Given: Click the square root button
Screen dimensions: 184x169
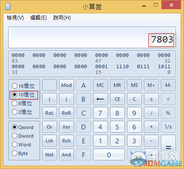Looking at the screenshot, I should [x=168, y=99].
